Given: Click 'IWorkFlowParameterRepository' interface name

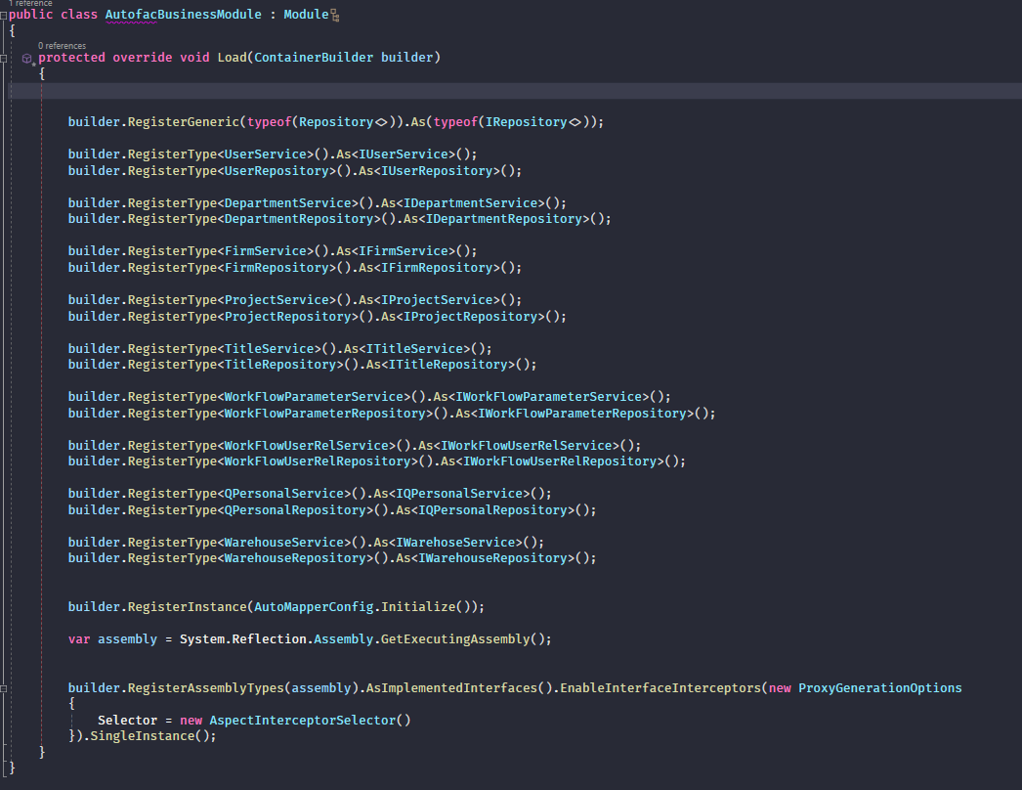Looking at the screenshot, I should click(x=582, y=414).
